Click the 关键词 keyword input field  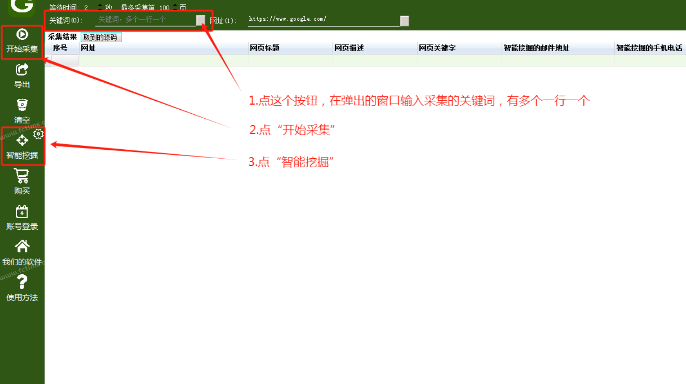tap(145, 20)
